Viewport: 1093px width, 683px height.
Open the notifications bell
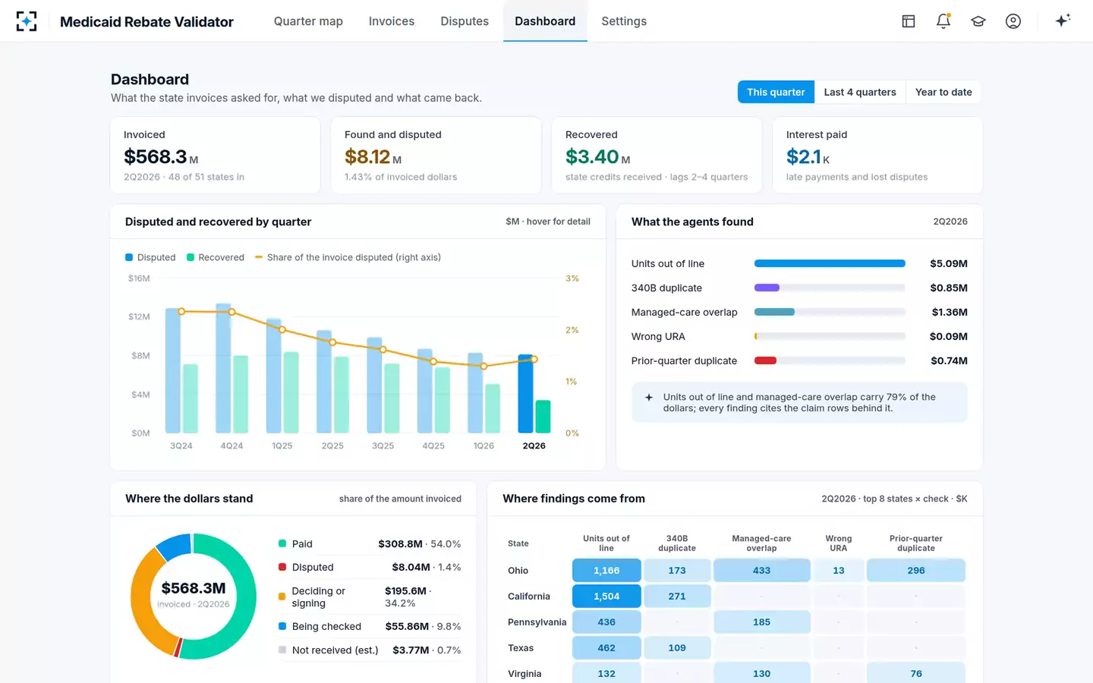pos(943,21)
